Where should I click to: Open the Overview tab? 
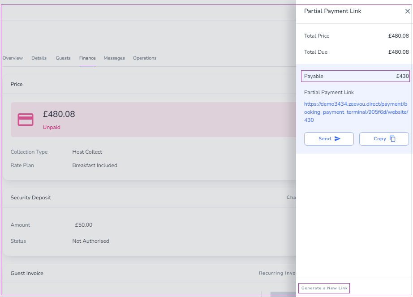pyautogui.click(x=13, y=58)
